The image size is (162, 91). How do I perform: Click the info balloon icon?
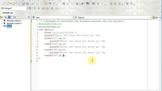[131, 4]
